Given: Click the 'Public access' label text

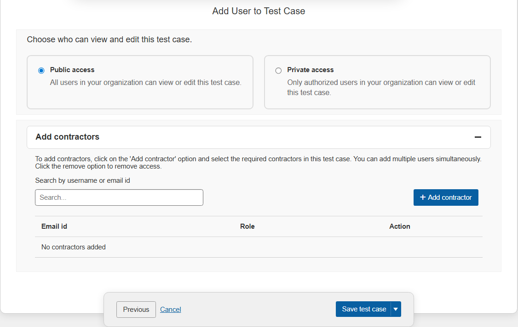Looking at the screenshot, I should (72, 70).
